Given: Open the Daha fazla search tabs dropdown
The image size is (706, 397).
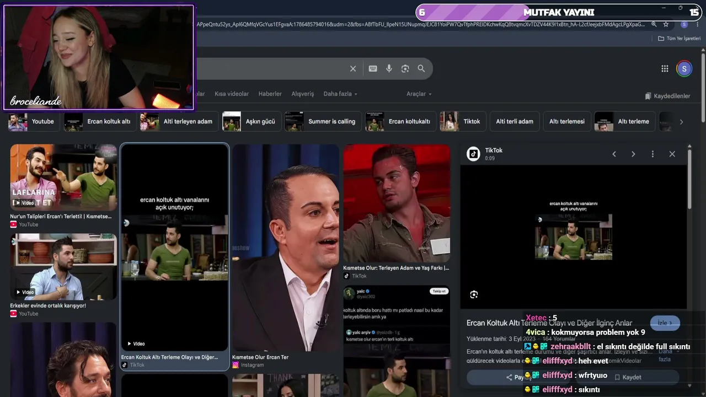Looking at the screenshot, I should [x=340, y=94].
